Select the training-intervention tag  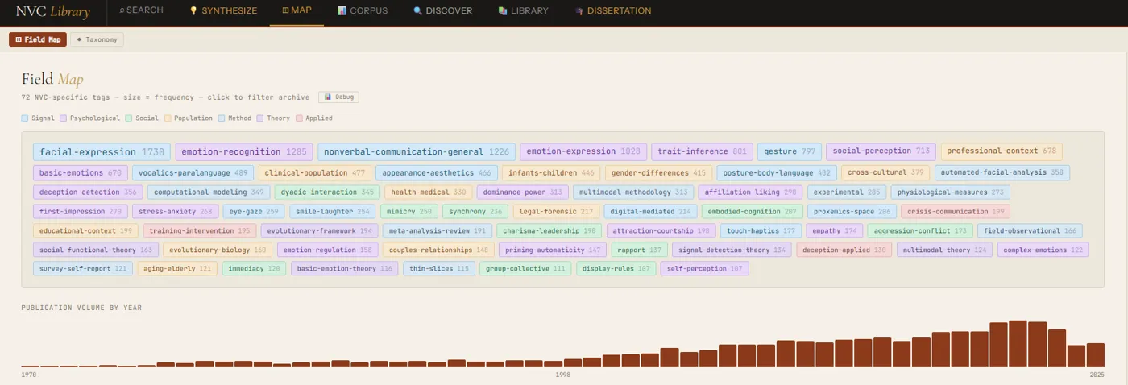(199, 231)
